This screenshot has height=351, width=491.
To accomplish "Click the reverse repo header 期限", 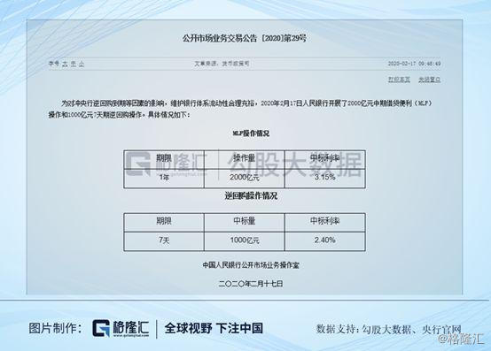I will point(164,221).
